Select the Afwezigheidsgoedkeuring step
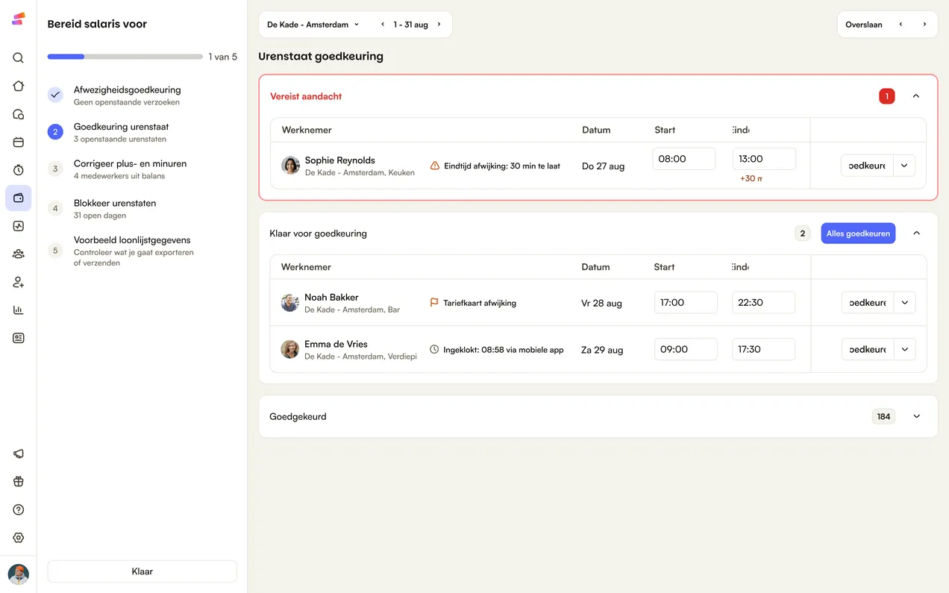 coord(142,95)
